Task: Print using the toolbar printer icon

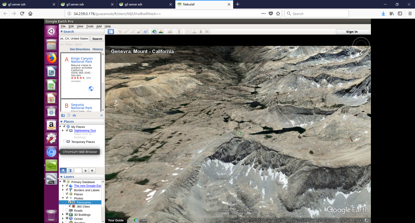Action: (x=195, y=32)
